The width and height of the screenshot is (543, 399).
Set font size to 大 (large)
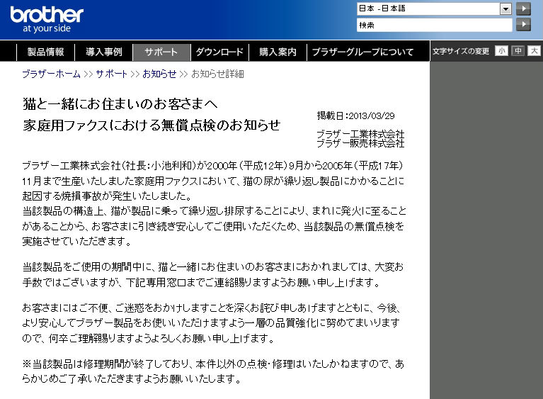click(534, 51)
